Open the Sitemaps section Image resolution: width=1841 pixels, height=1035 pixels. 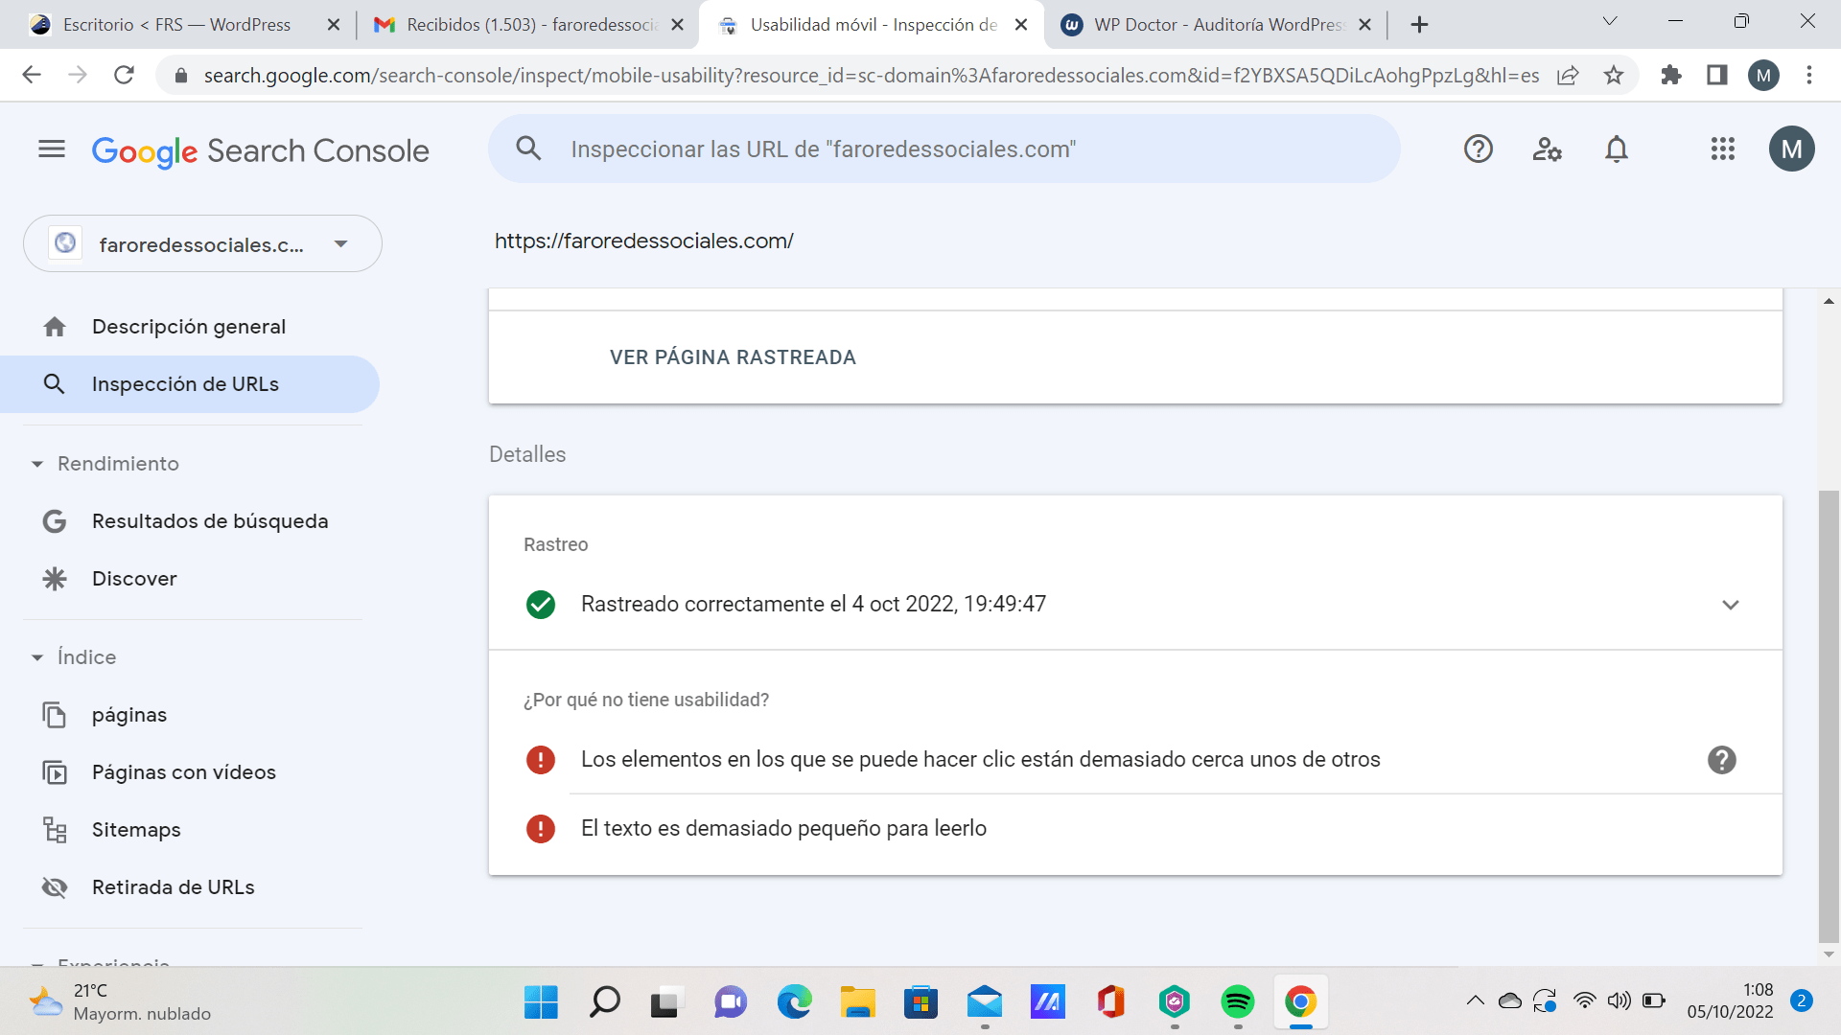(x=190, y=830)
